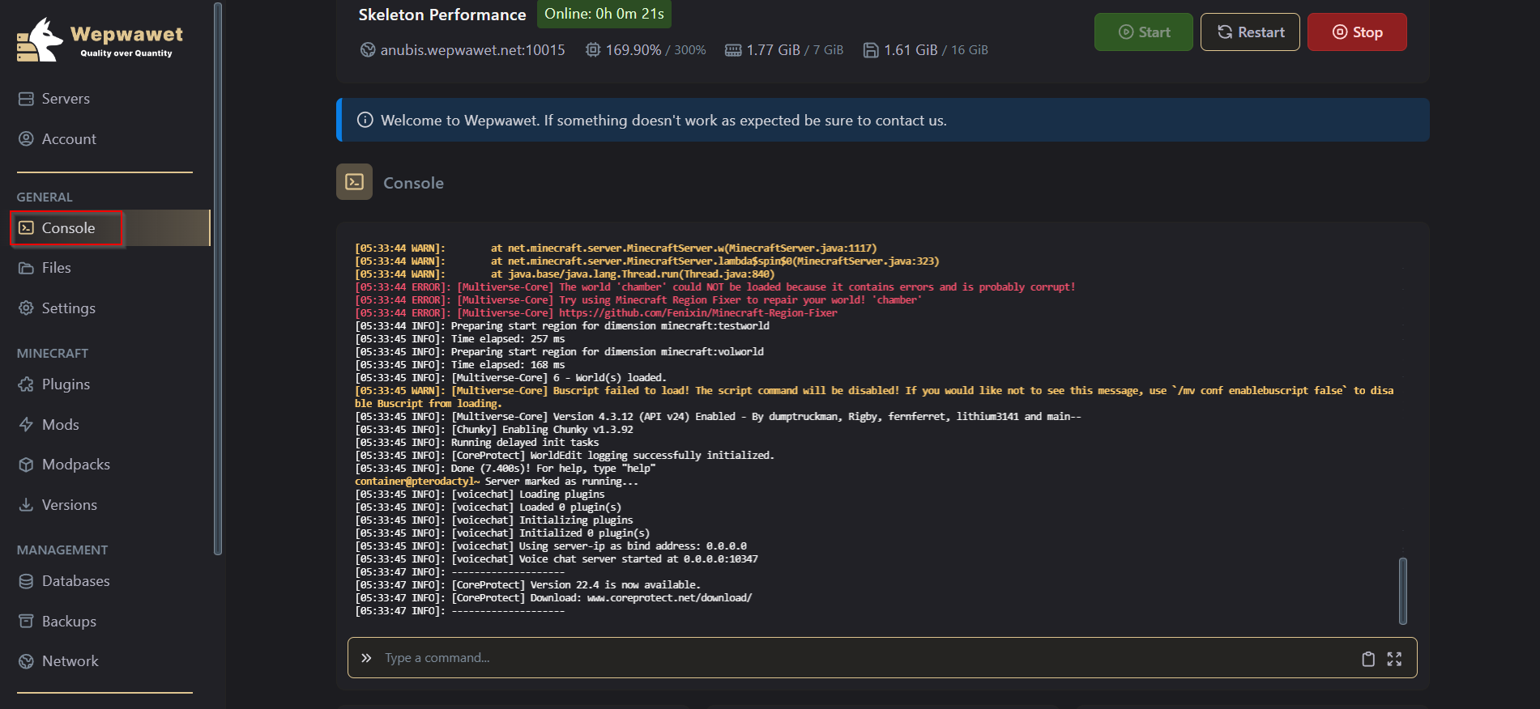This screenshot has width=1540, height=709.
Task: Restart the server
Action: [x=1250, y=32]
